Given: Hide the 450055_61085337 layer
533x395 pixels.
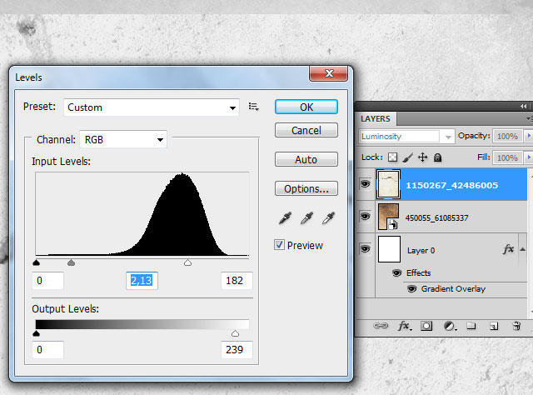Looking at the screenshot, I should (365, 217).
